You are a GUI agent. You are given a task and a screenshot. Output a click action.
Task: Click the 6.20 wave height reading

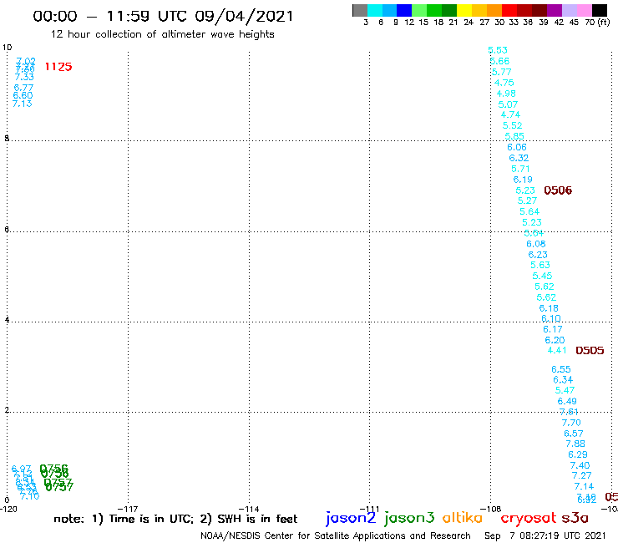click(x=555, y=340)
